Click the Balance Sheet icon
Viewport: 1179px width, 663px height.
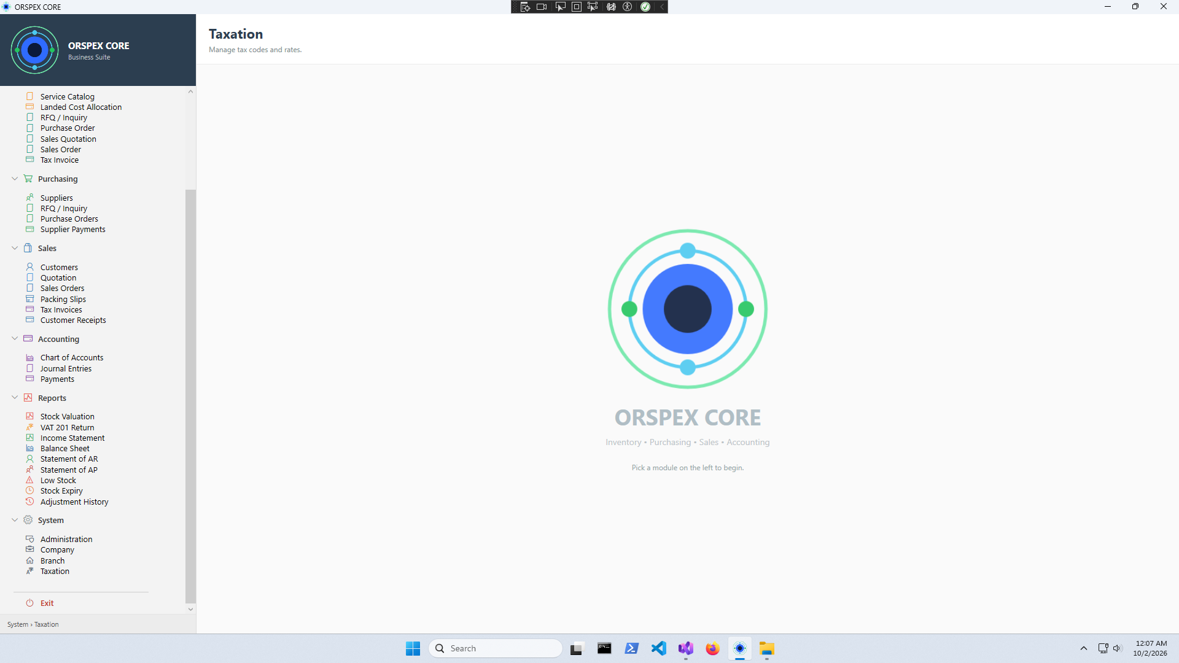pos(29,448)
